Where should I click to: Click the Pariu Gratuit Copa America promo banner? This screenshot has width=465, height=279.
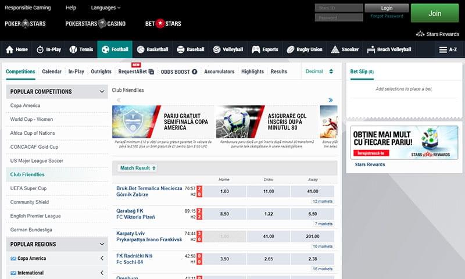(x=163, y=122)
